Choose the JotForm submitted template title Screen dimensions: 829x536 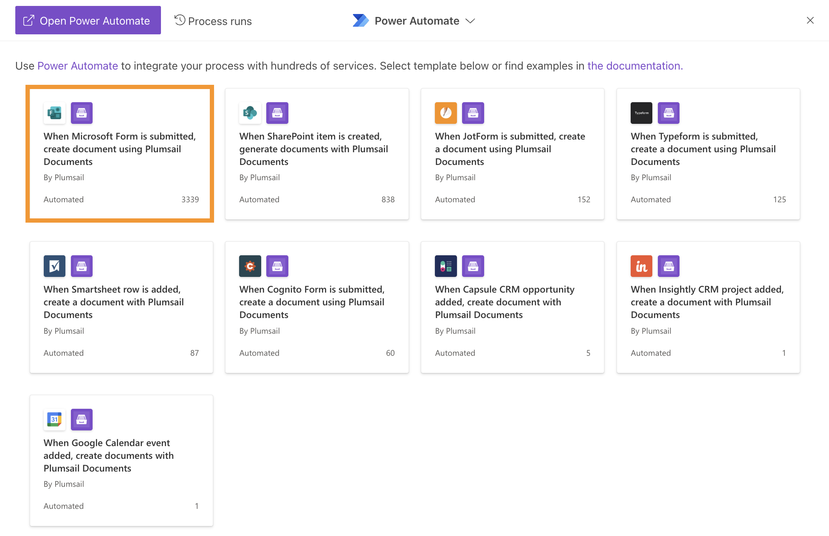pos(510,149)
